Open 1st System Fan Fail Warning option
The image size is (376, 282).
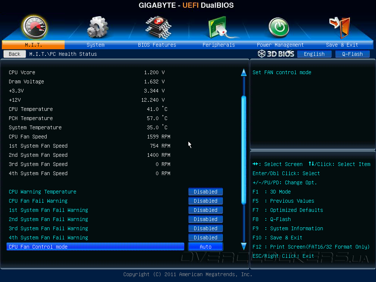pyautogui.click(x=206, y=210)
